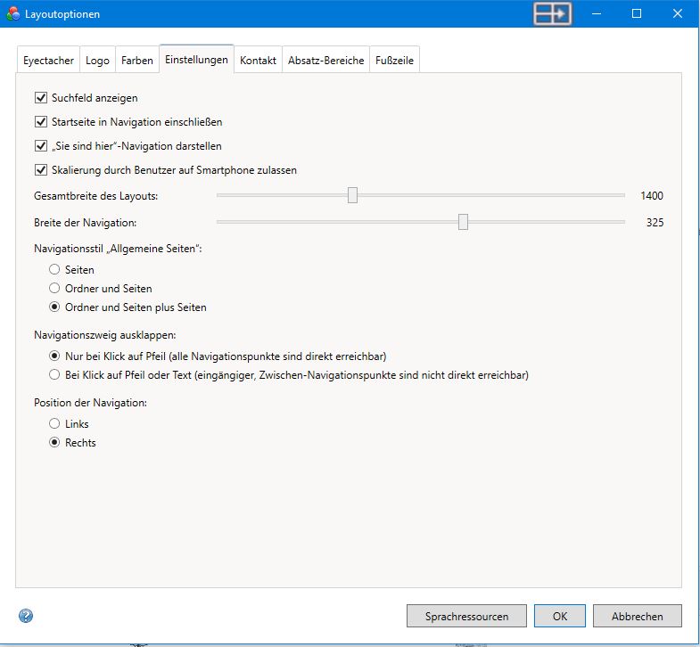Set navigation position to Links

55,424
